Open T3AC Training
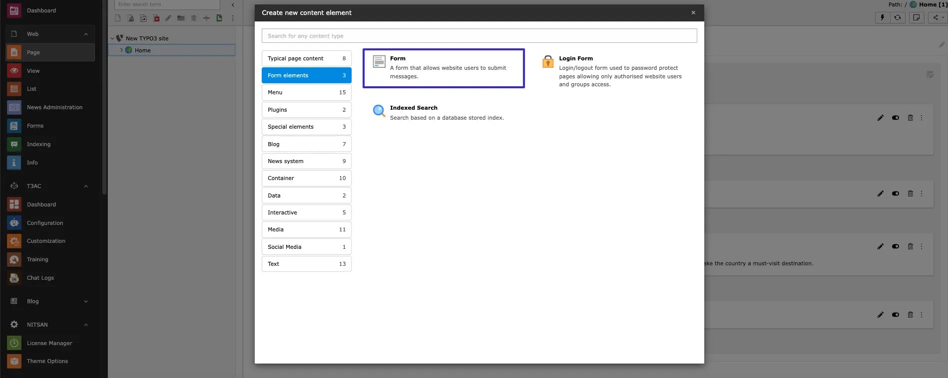This screenshot has height=378, width=948. [50, 259]
